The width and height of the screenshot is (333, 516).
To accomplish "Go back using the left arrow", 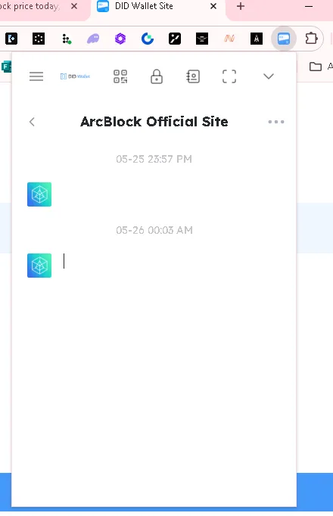I will 32,122.
